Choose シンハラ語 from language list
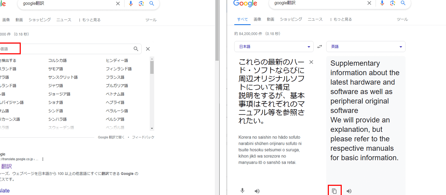This screenshot has width=446, height=195. 58,119
